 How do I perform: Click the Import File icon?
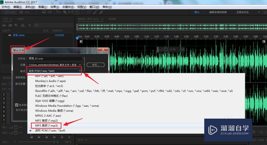click(x=10, y=25)
